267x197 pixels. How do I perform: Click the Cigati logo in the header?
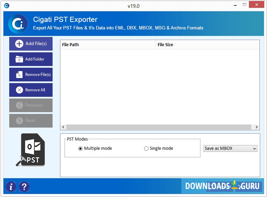(18, 24)
